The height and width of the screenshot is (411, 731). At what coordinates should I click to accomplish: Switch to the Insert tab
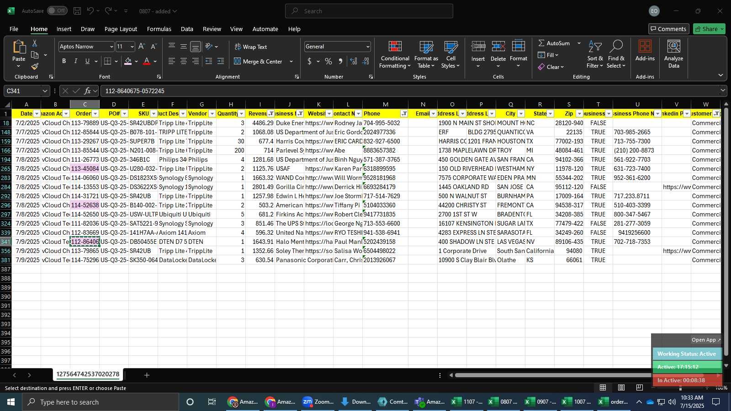64,29
